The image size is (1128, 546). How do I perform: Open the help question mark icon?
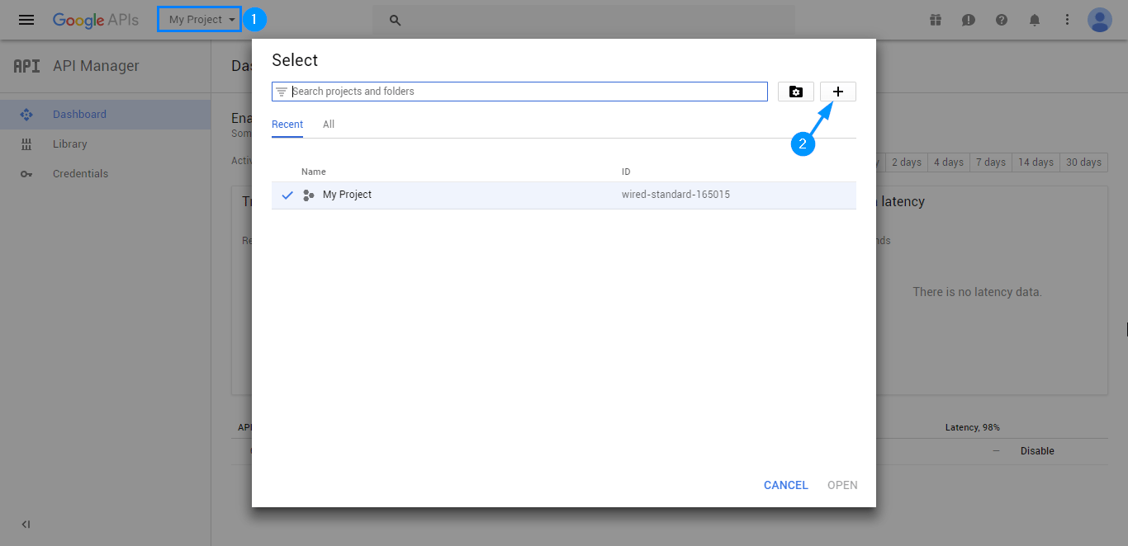pyautogui.click(x=1002, y=20)
